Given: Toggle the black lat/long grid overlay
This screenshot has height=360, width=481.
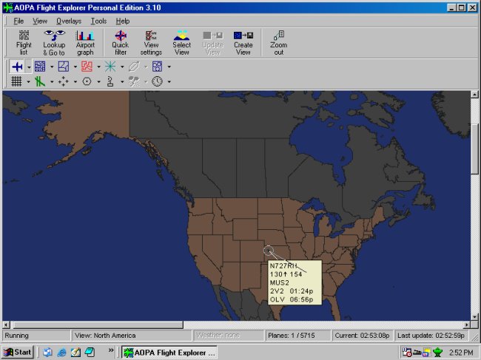Looking at the screenshot, I should point(16,81).
